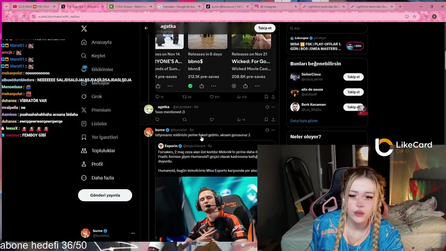Open agatka profile avatar on 8d post

pyautogui.click(x=149, y=109)
